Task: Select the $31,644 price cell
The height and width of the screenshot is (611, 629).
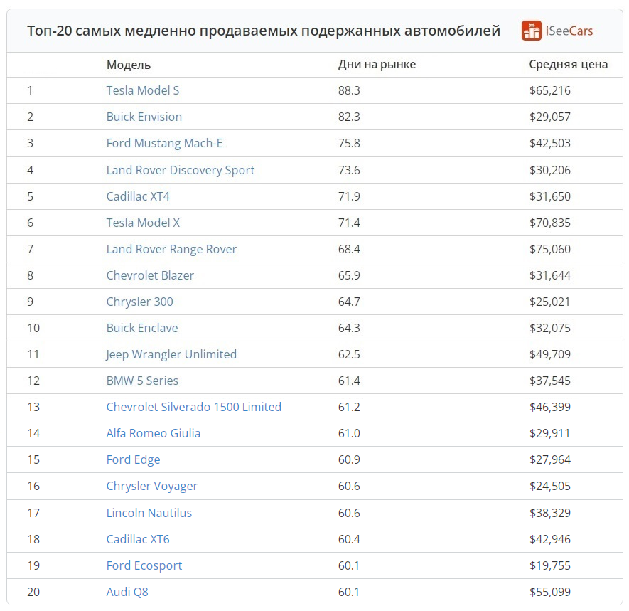Action: (x=550, y=275)
